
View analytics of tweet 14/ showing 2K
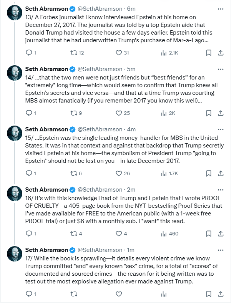click(164, 113)
